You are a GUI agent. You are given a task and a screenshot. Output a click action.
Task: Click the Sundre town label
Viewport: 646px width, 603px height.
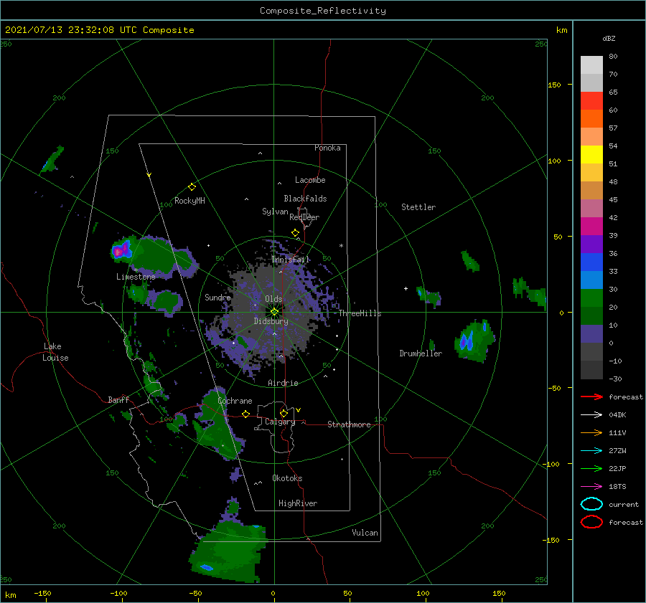point(217,297)
